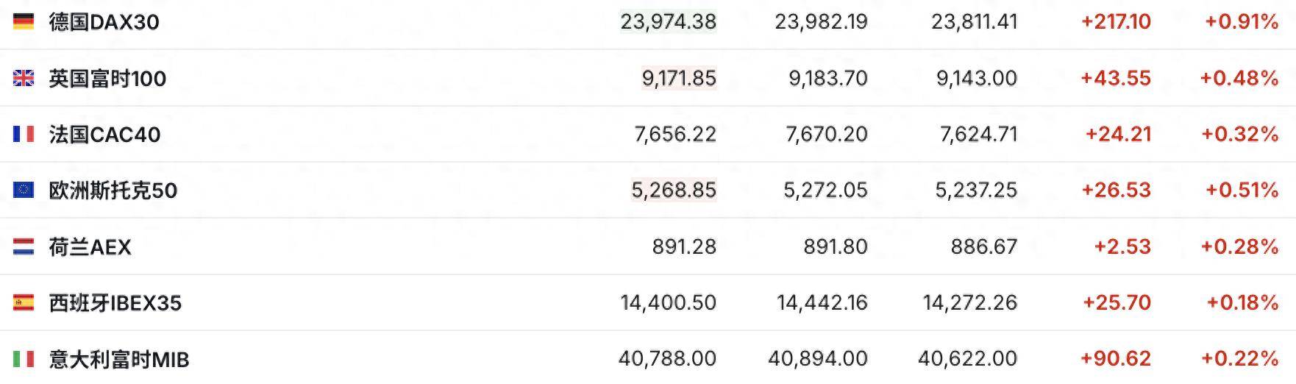The image size is (1296, 384).
Task: Click the Italian flag icon
Action: (x=24, y=359)
